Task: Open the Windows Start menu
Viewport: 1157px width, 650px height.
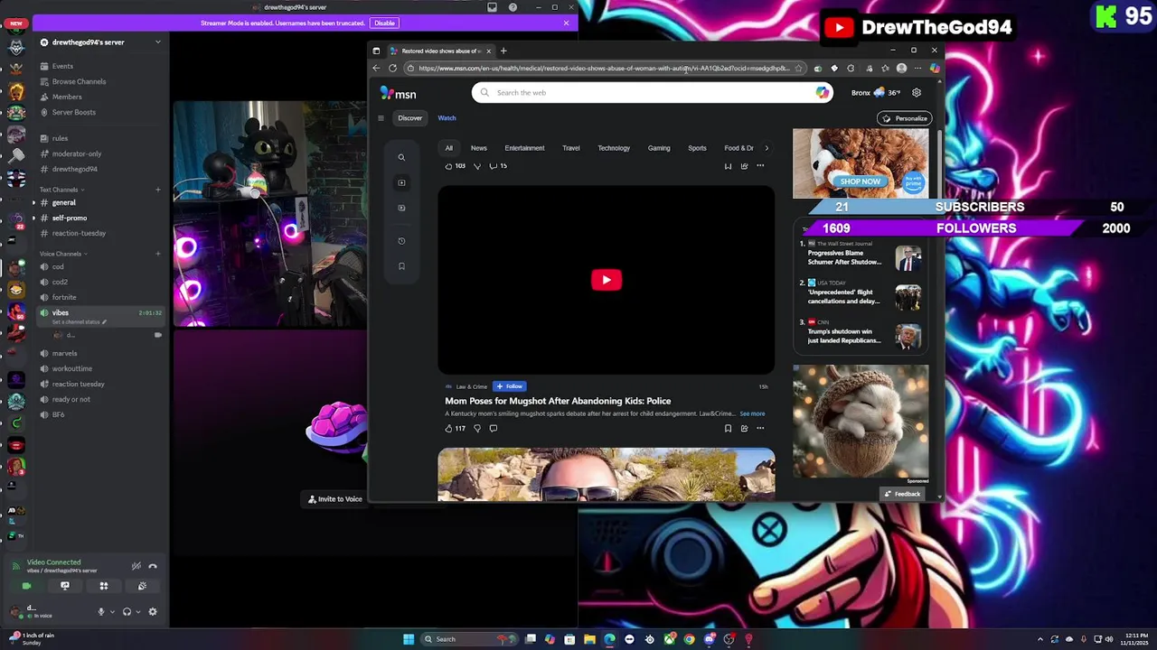Action: [x=409, y=639]
